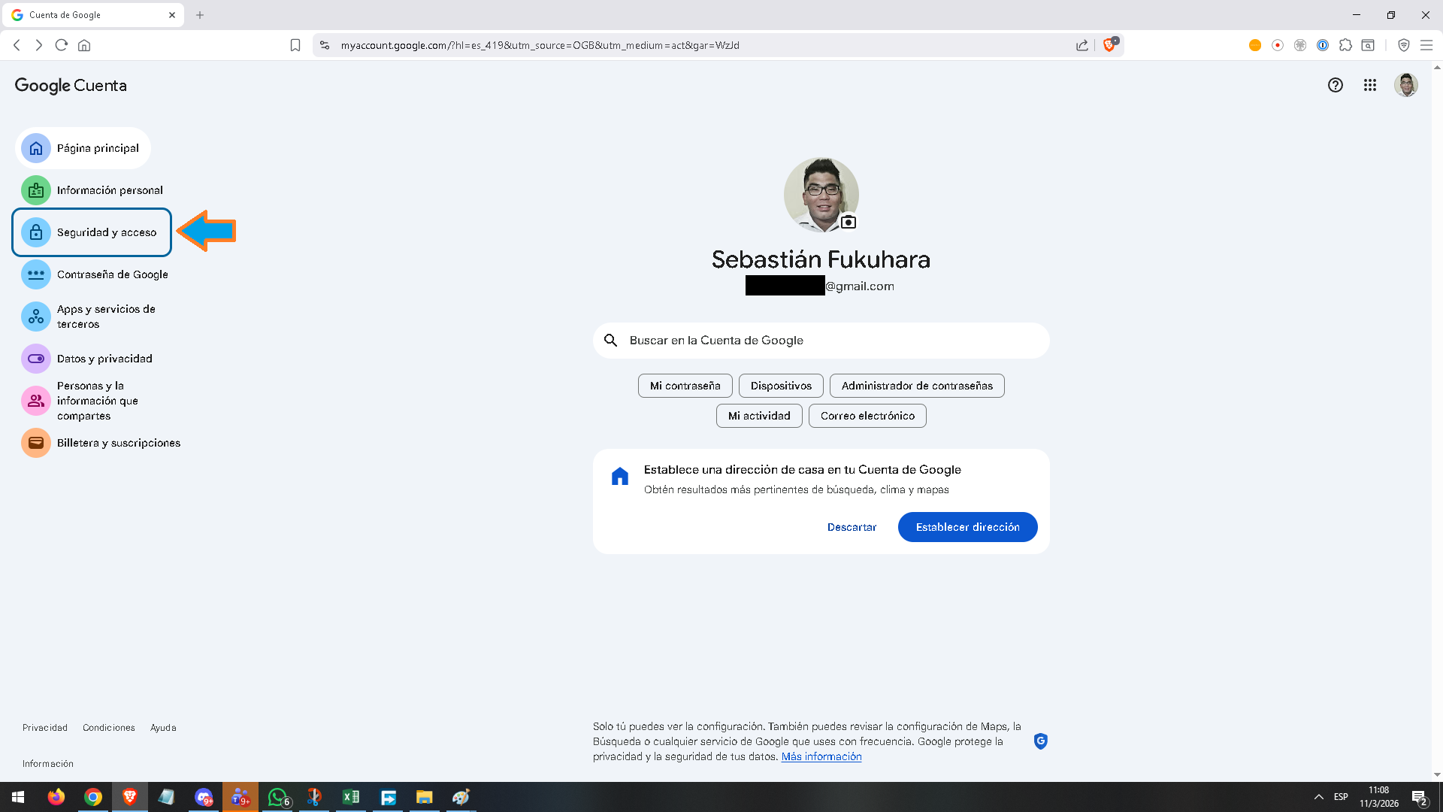Open Google apps grid icon
The image size is (1443, 812).
pos(1369,86)
